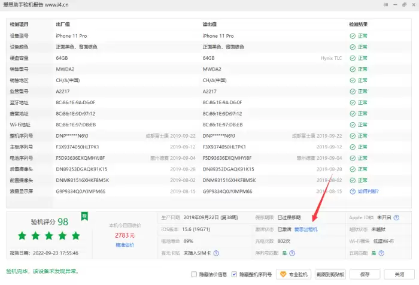This screenshot has width=419, height=285.
Task: Open the help icon beside Apple ID锁
Action: coord(396,217)
